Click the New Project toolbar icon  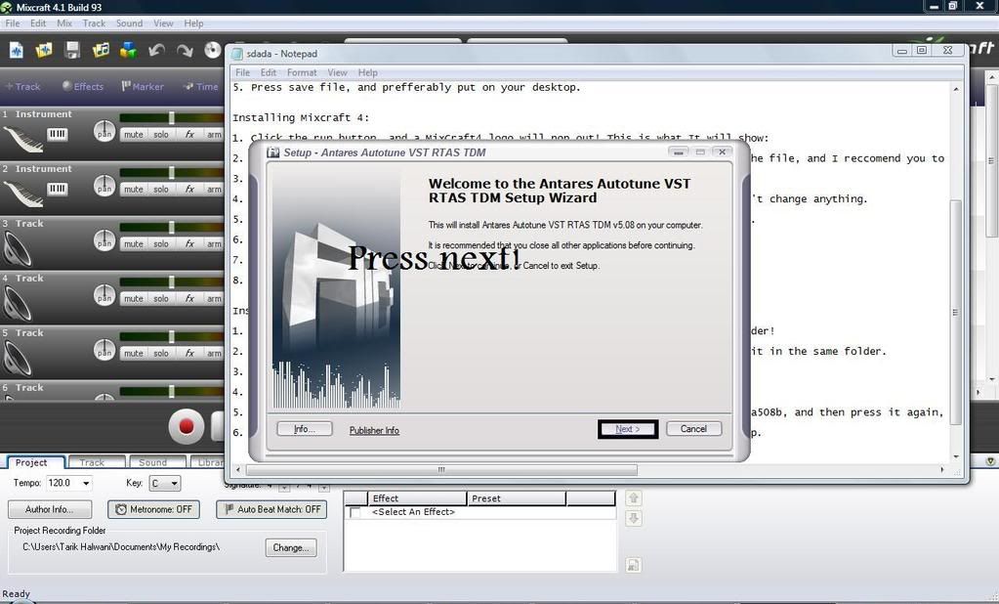point(17,50)
